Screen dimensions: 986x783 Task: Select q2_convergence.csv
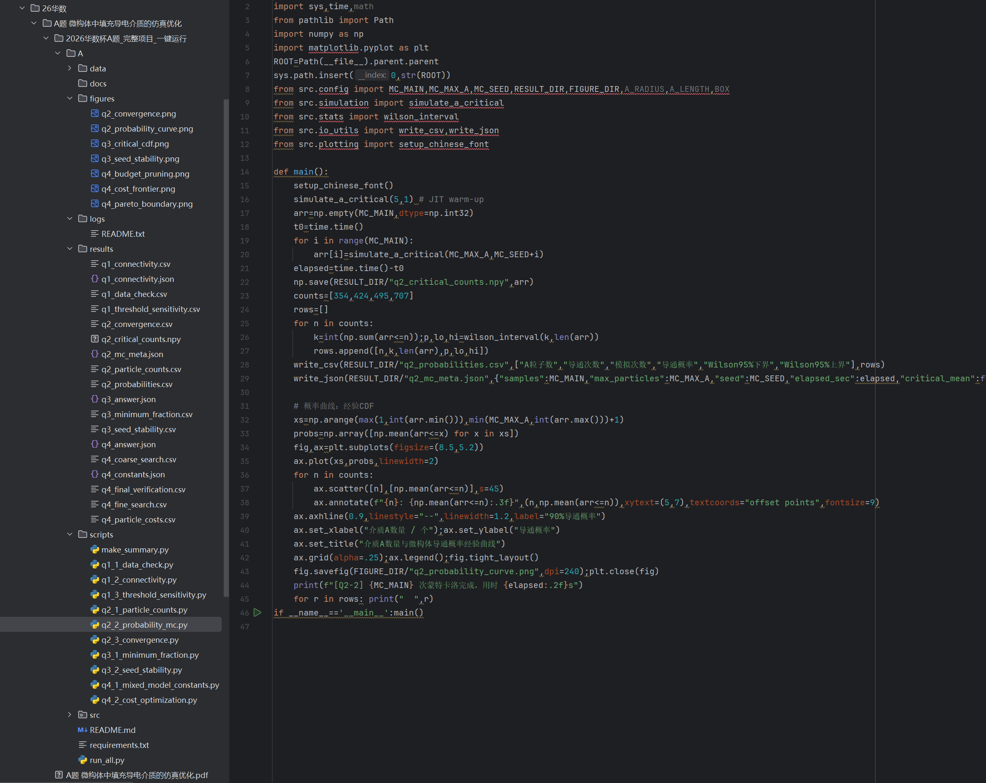click(x=137, y=324)
